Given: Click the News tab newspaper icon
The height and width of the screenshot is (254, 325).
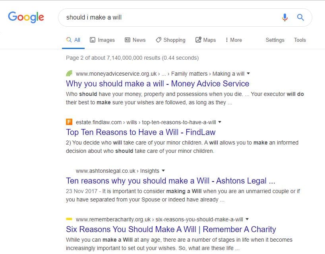Looking at the screenshot, I should (x=127, y=40).
